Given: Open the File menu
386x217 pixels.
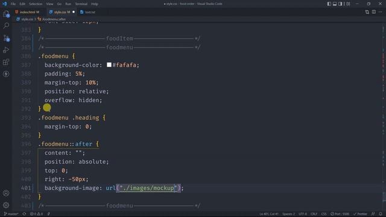Looking at the screenshot, I should tap(13, 4).
